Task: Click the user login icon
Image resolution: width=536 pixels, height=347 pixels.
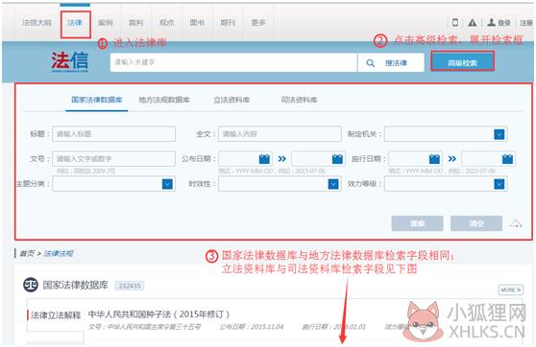Action: (491, 22)
